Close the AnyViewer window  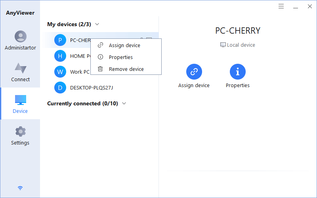coord(310,6)
